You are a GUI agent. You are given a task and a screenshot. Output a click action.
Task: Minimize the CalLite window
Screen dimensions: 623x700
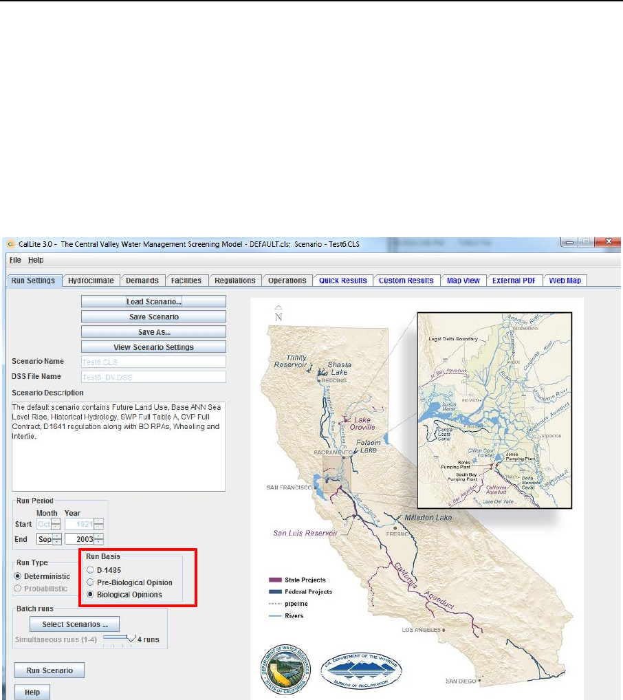coord(569,242)
